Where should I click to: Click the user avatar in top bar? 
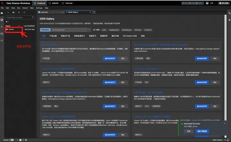[x=207, y=3]
